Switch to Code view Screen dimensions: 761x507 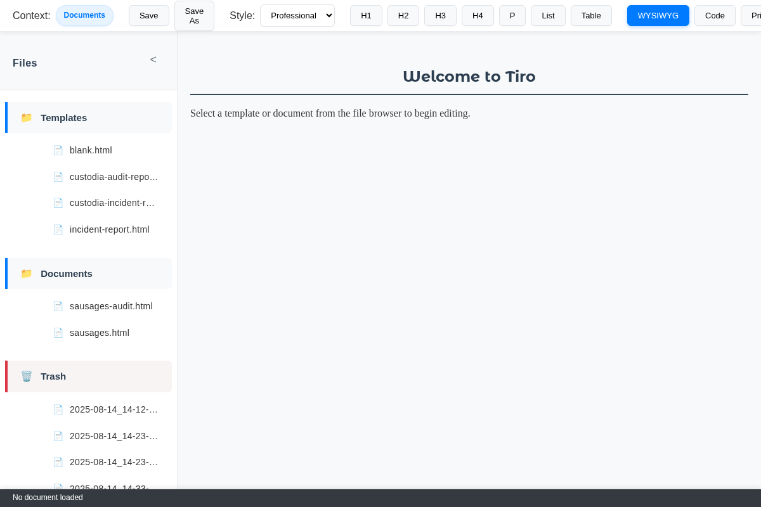(715, 15)
